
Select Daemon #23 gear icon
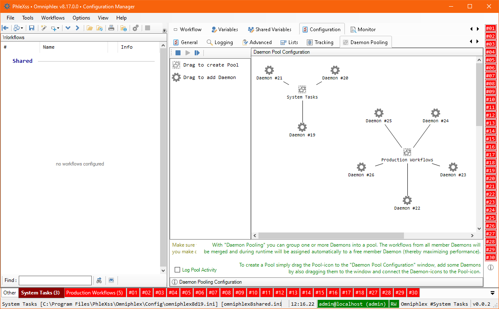click(x=453, y=167)
